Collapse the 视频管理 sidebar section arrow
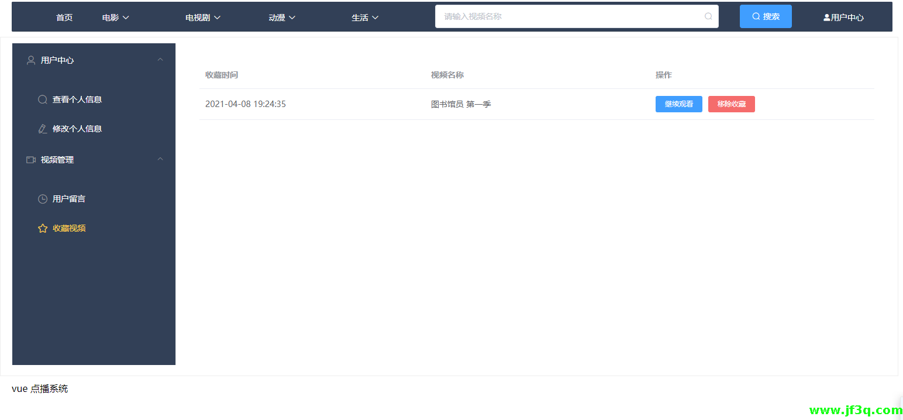The image size is (903, 420). tap(160, 159)
